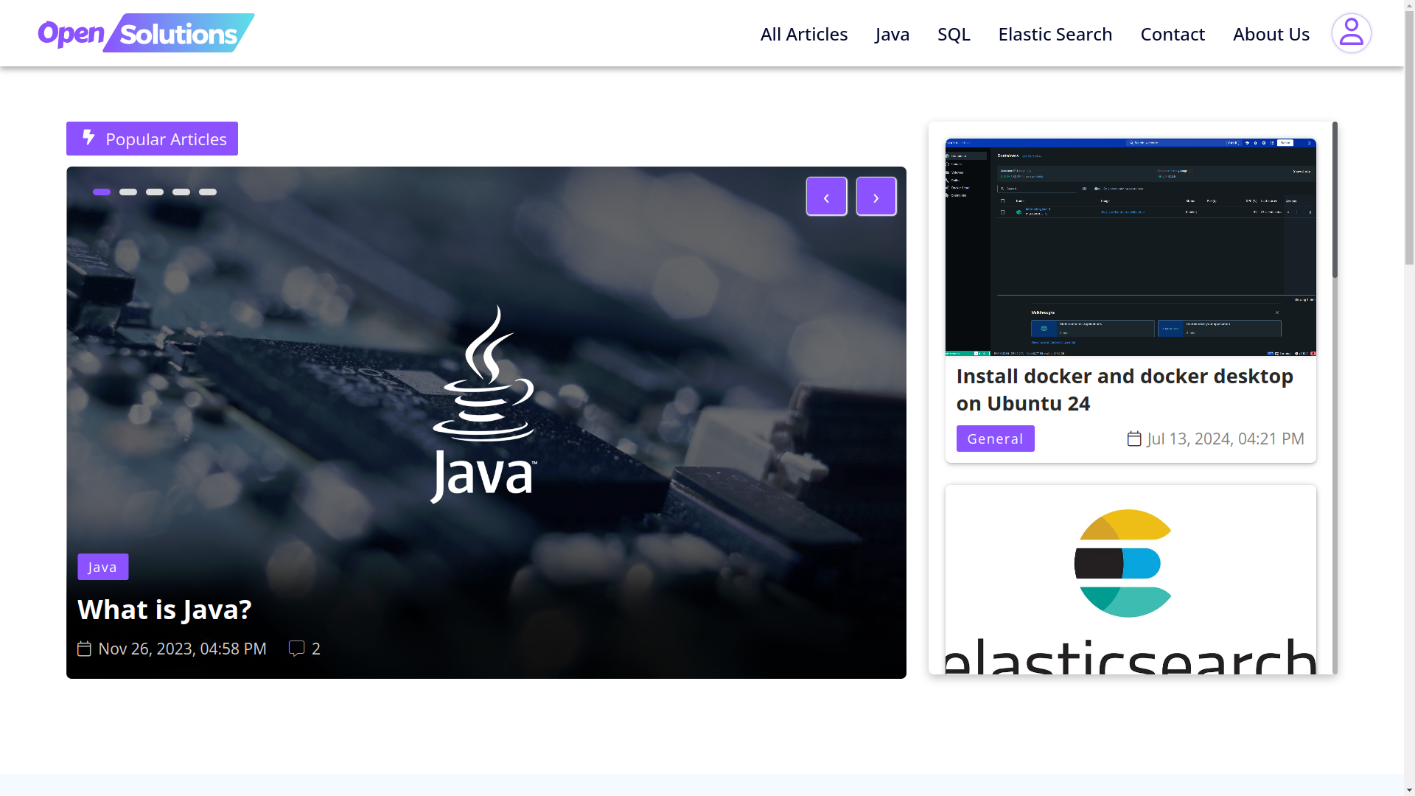Viewport: 1415px width, 796px height.
Task: Open the SQL menu item
Action: [x=954, y=34]
